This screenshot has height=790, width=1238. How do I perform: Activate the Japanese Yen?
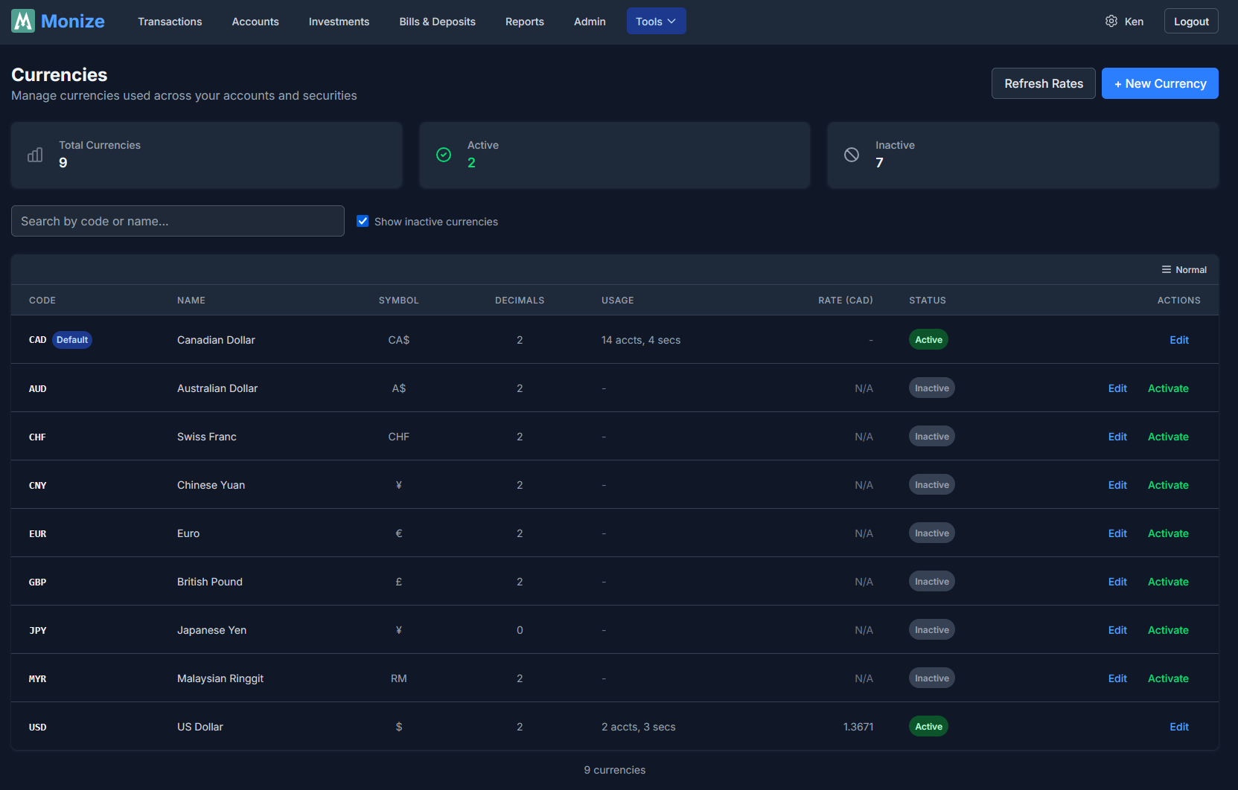(1168, 630)
